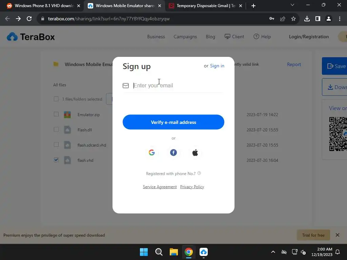Open the Privacy Policy link
The height and width of the screenshot is (260, 347).
[192, 187]
